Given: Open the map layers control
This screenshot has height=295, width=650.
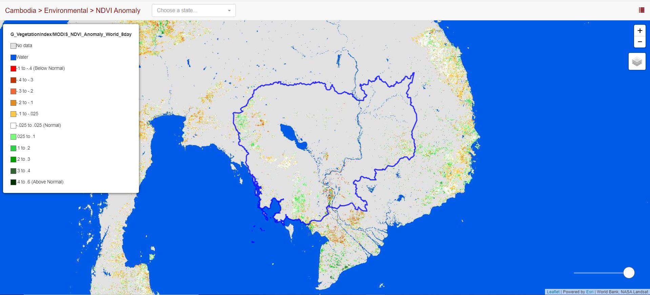Looking at the screenshot, I should (x=637, y=61).
